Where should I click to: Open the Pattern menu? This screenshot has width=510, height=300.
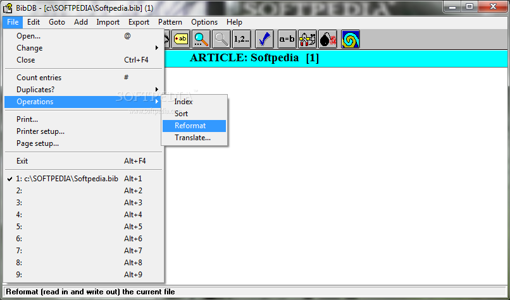170,22
